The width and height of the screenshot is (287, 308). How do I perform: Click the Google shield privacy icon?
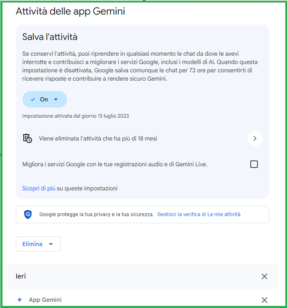coord(28,214)
